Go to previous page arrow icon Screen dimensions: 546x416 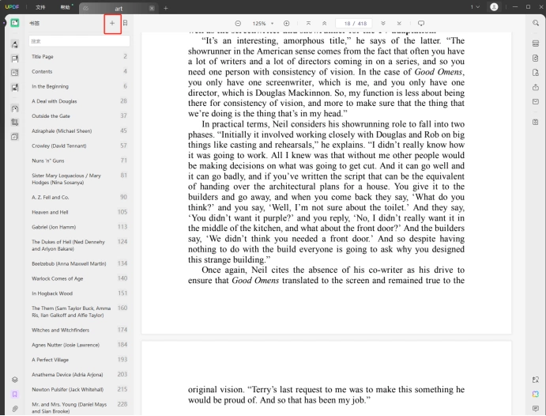pos(324,24)
